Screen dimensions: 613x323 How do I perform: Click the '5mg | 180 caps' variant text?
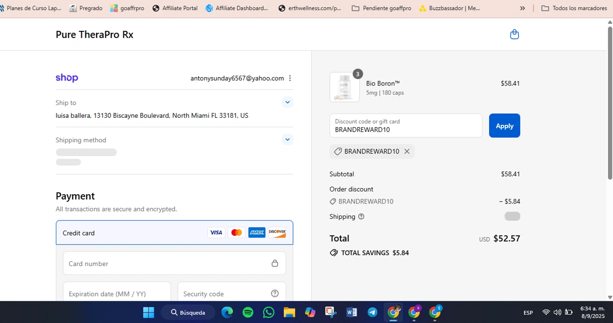(385, 93)
